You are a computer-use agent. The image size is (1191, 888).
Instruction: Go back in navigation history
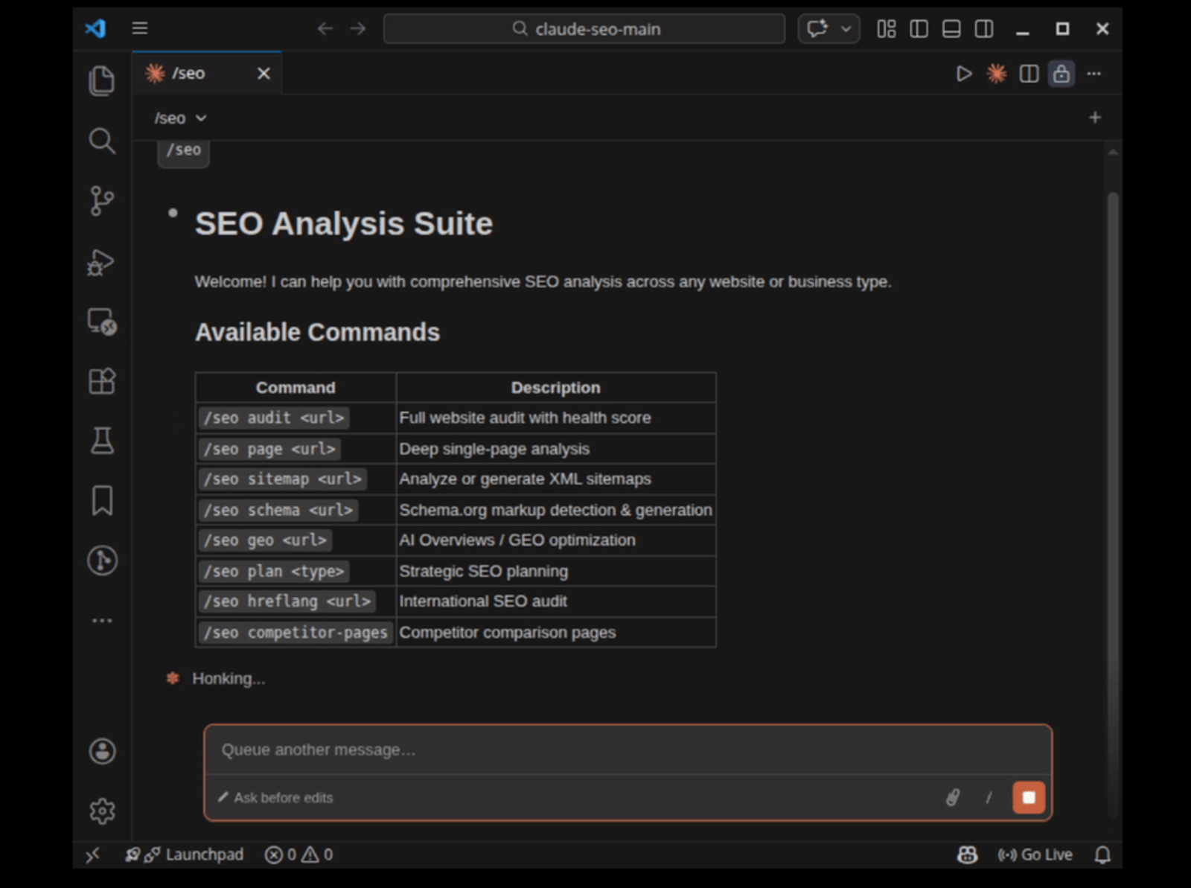coord(325,28)
